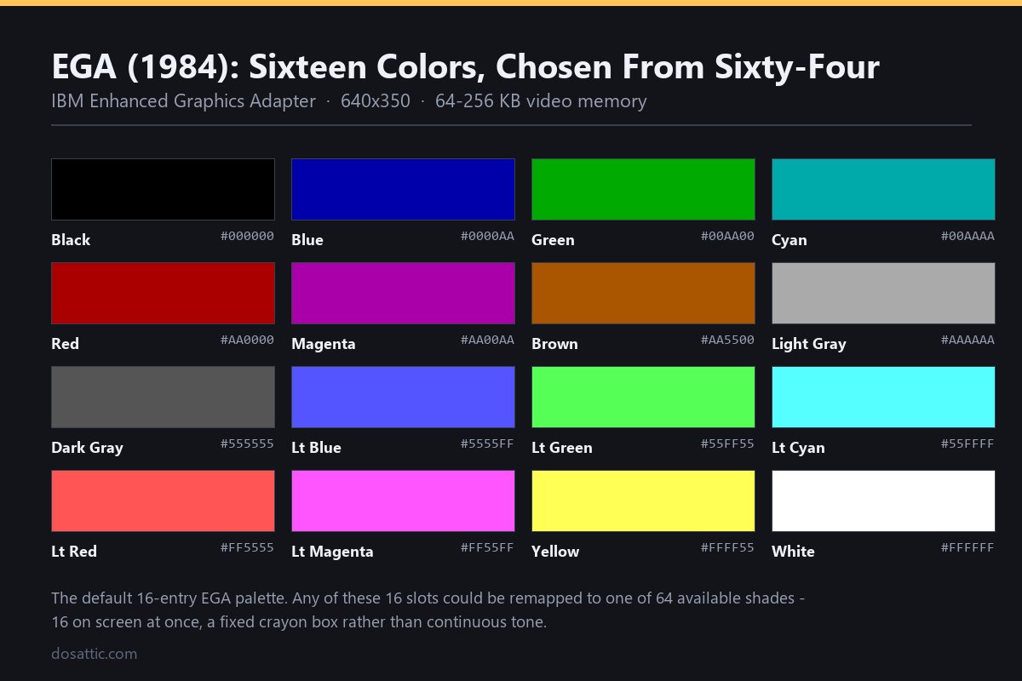Select the Lt Magenta swatch
The height and width of the screenshot is (681, 1022).
point(403,501)
